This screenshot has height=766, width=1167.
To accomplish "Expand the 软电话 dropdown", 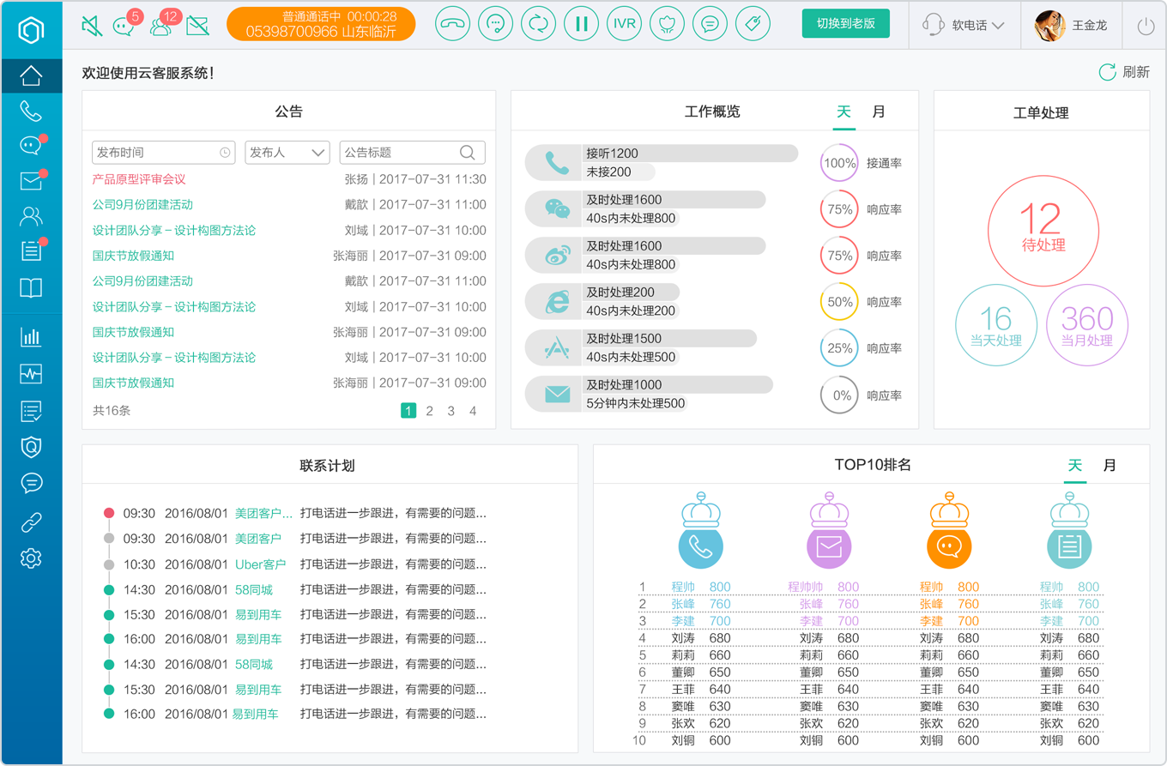I will [964, 25].
